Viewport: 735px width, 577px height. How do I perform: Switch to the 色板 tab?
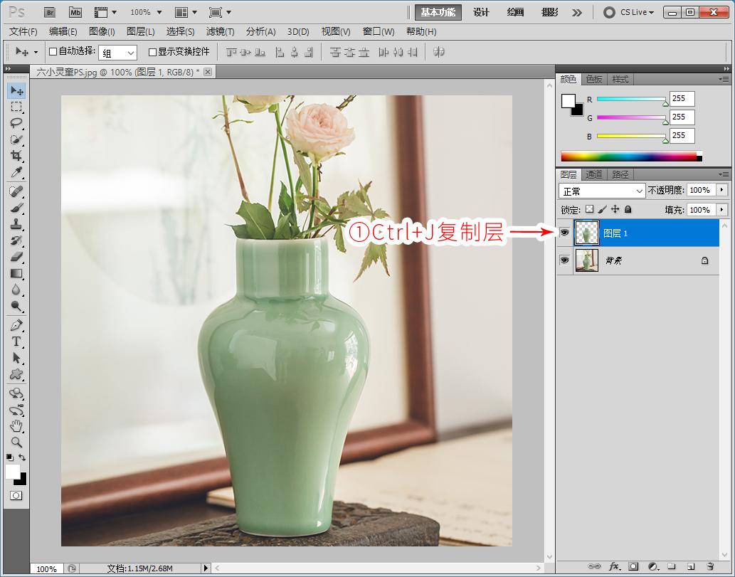point(594,79)
